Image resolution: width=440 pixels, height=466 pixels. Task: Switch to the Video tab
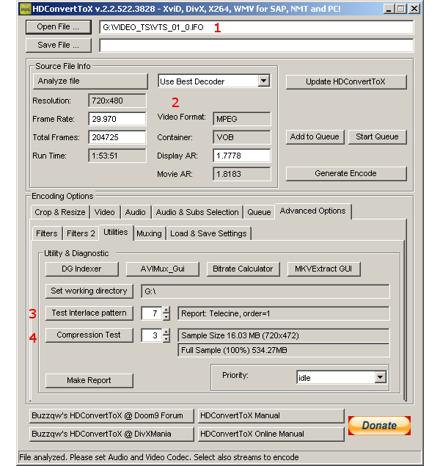(x=105, y=212)
